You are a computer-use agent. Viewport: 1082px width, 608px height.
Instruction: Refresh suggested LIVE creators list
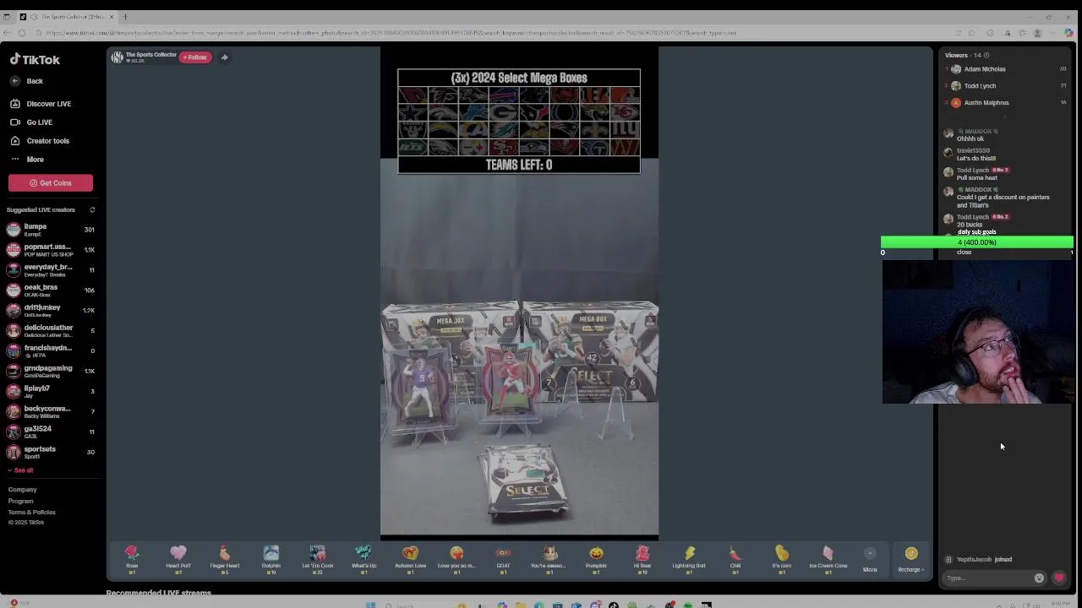click(x=92, y=209)
